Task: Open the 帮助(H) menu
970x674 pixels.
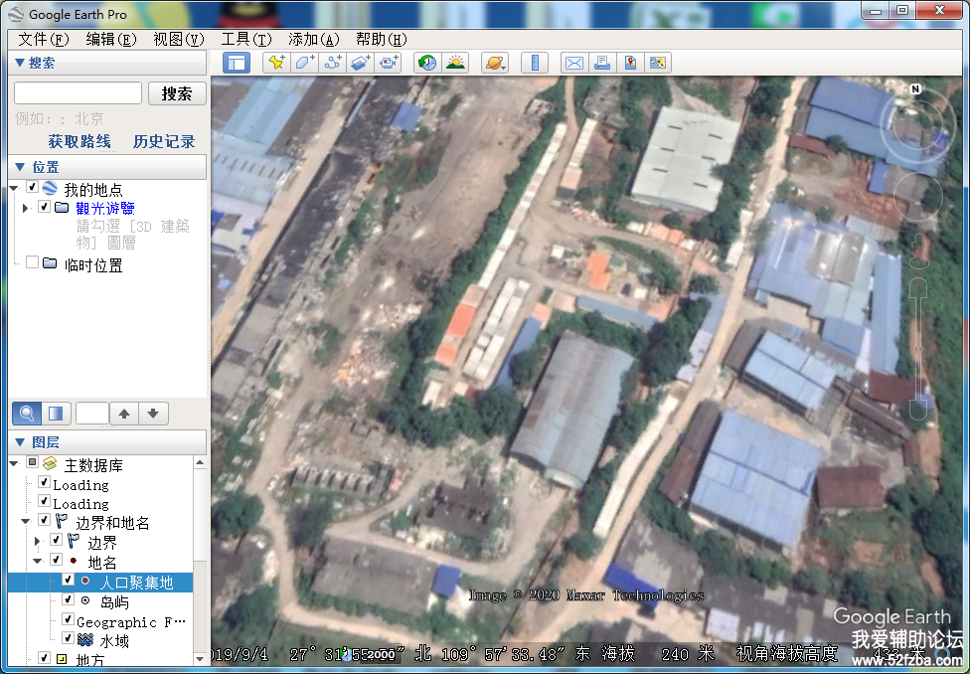Action: (x=381, y=40)
